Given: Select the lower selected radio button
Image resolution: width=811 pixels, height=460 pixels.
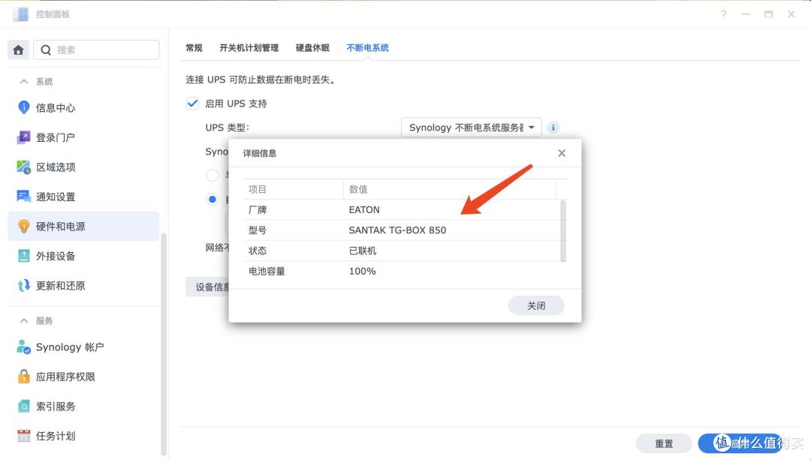Looking at the screenshot, I should (212, 199).
